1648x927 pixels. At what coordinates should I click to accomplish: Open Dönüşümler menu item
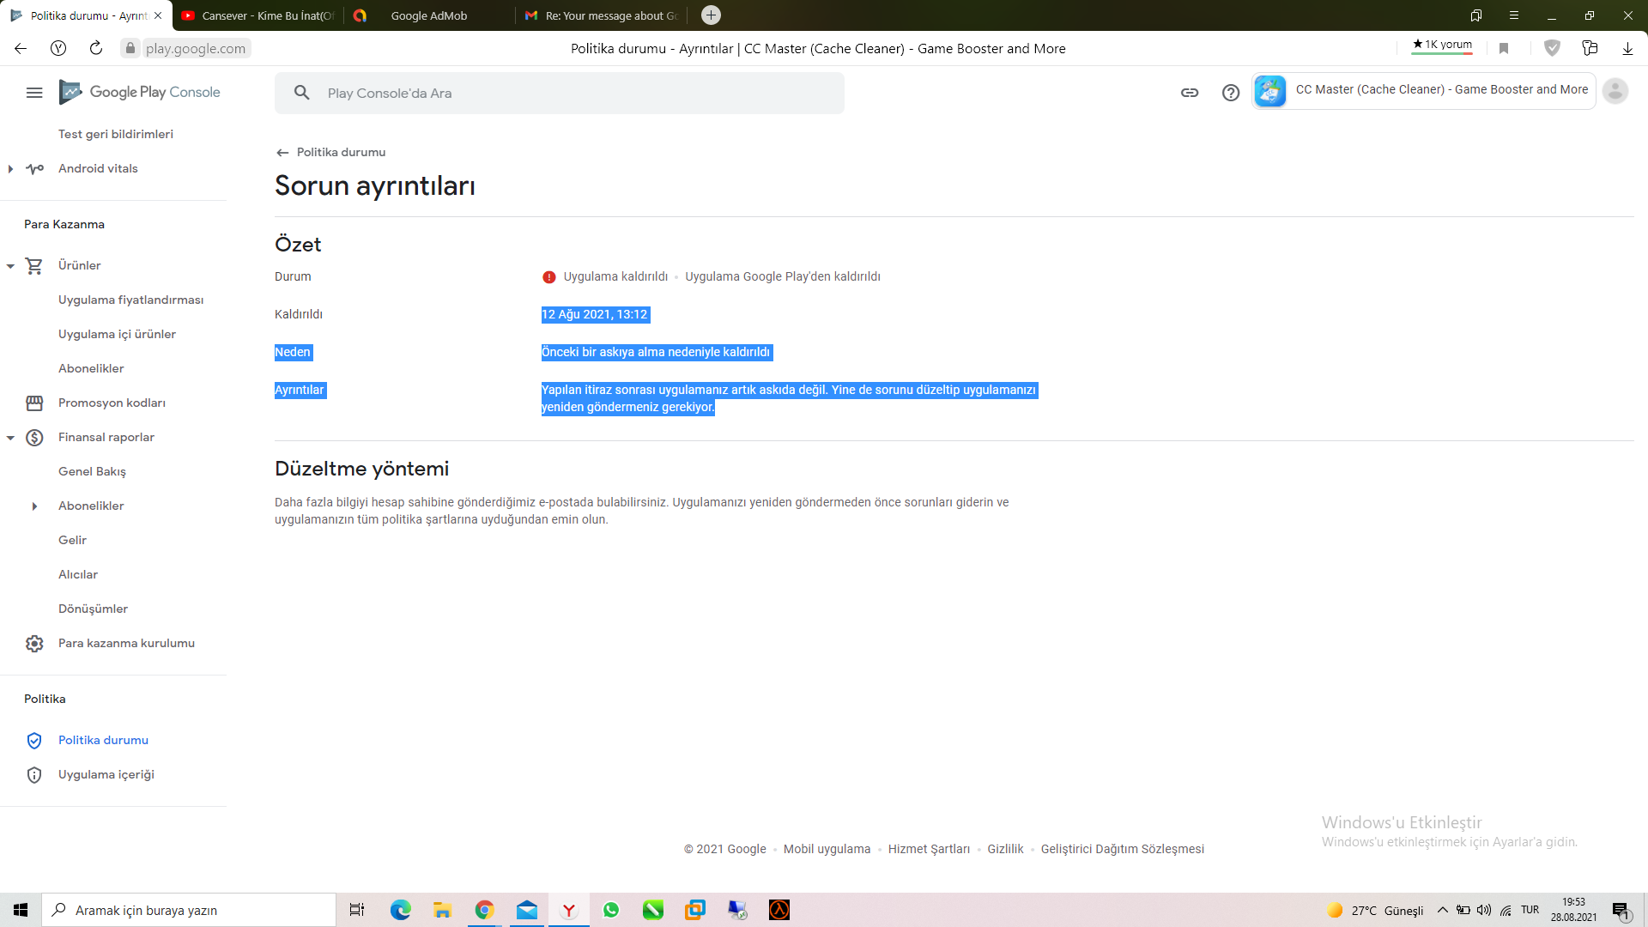pyautogui.click(x=93, y=609)
